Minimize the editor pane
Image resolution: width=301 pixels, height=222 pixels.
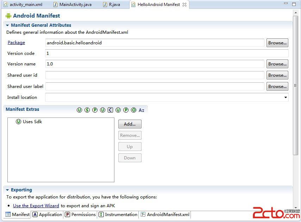[286, 3]
